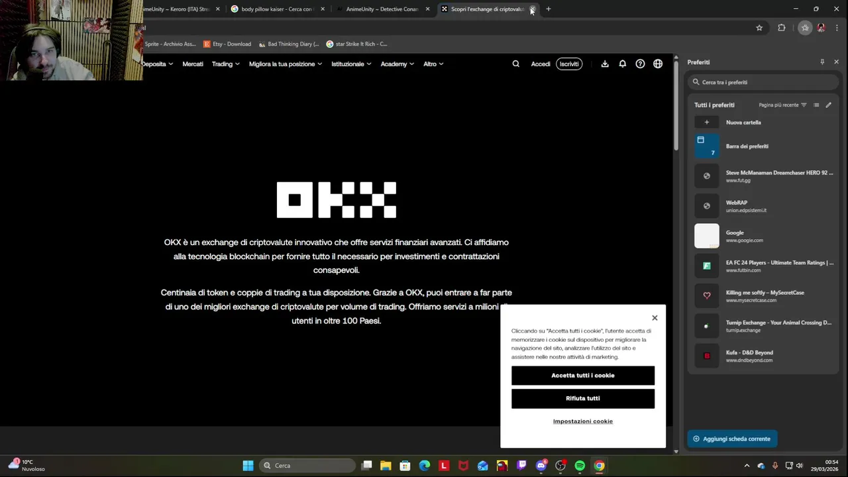
Task: Open the Mercati menu item
Action: click(193, 64)
